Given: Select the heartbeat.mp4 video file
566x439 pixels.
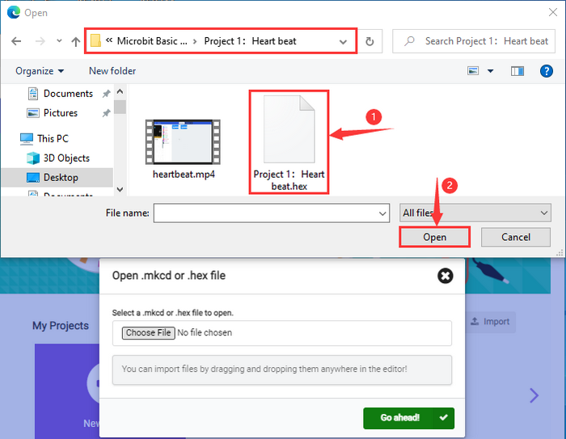Looking at the screenshot, I should click(x=184, y=149).
